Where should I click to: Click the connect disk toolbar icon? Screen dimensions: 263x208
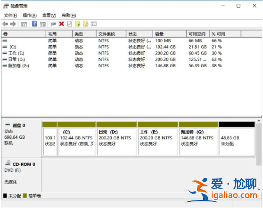point(53,24)
